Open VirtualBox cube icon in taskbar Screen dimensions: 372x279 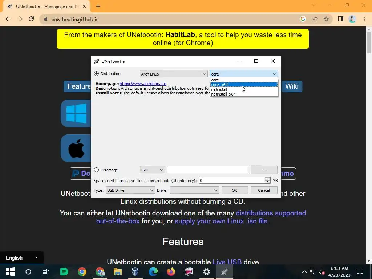tap(135, 272)
